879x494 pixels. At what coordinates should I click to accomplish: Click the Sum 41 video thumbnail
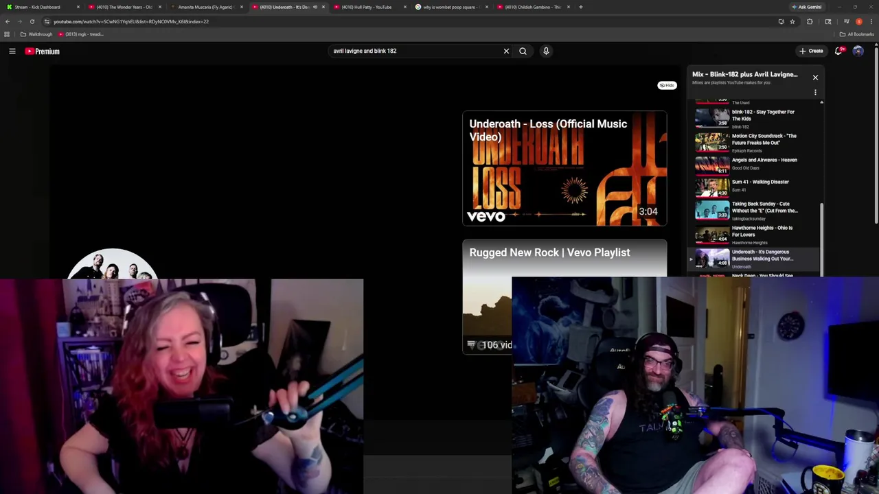click(712, 187)
